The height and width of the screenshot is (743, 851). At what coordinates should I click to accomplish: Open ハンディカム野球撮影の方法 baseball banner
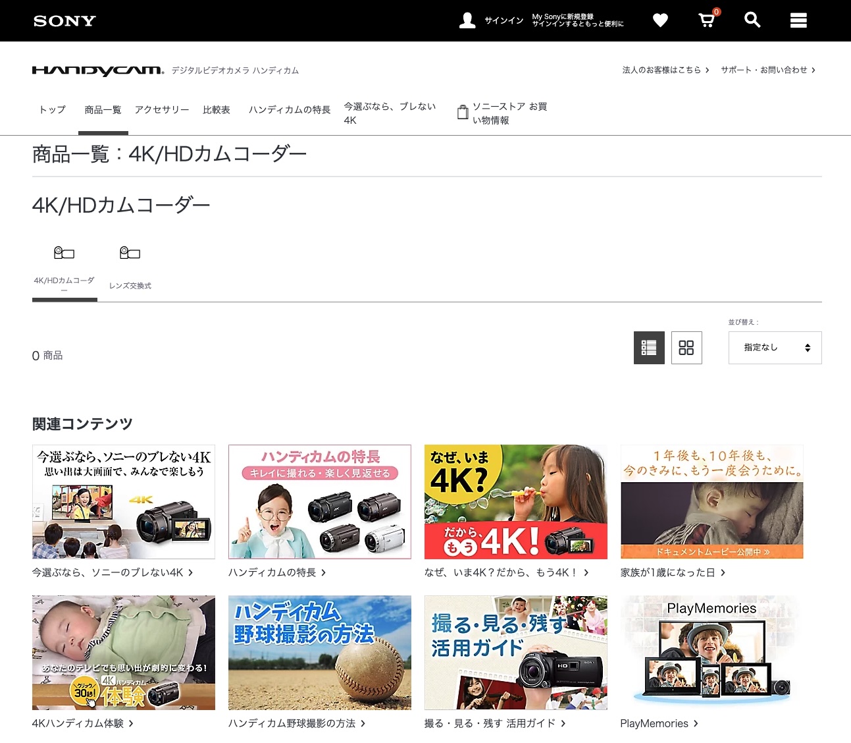[x=319, y=653]
